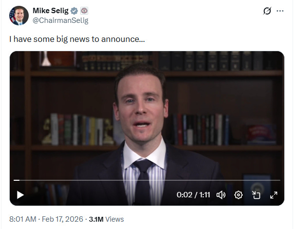Play the video with the play button

click(x=20, y=195)
